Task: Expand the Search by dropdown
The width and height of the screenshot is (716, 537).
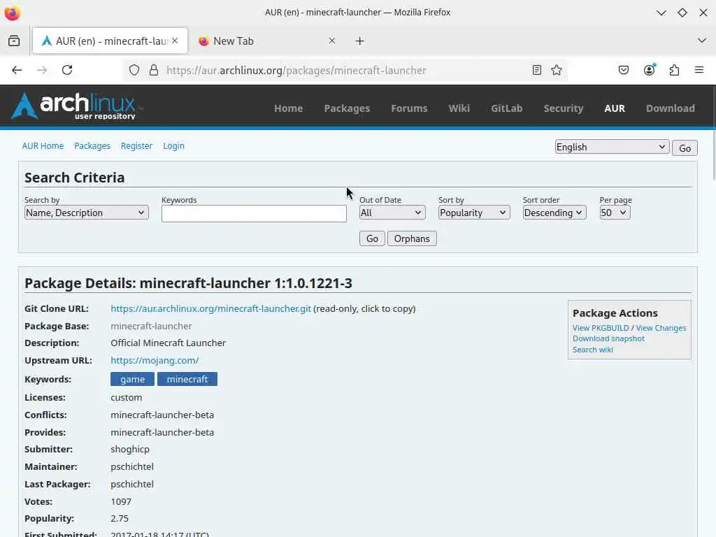Action: (x=86, y=213)
